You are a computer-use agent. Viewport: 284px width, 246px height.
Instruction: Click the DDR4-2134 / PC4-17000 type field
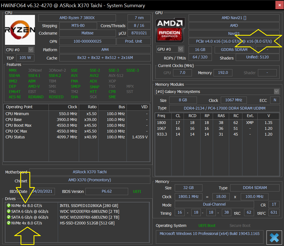225,108
